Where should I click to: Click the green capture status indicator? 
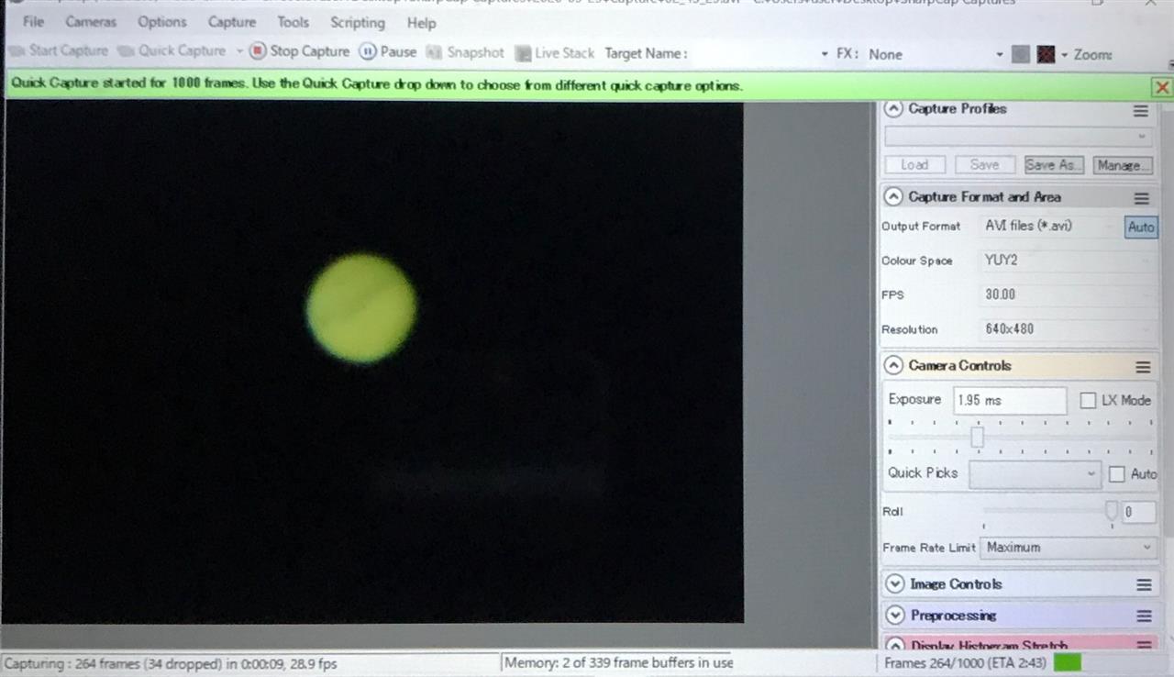(x=1067, y=662)
